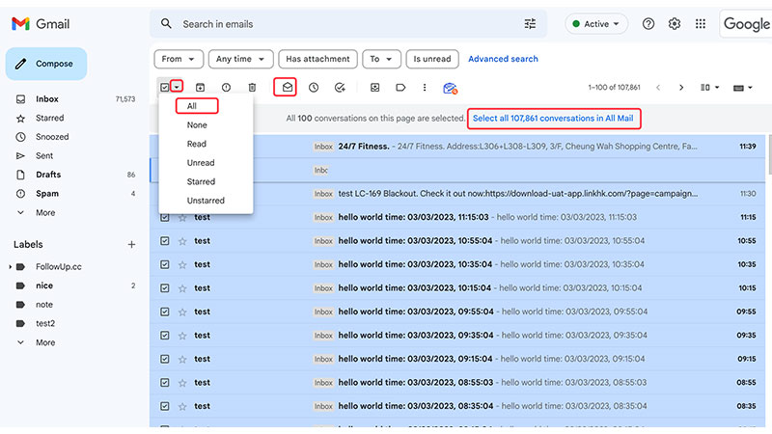Open the More options three-dot menu
The image size is (772, 434).
click(425, 88)
